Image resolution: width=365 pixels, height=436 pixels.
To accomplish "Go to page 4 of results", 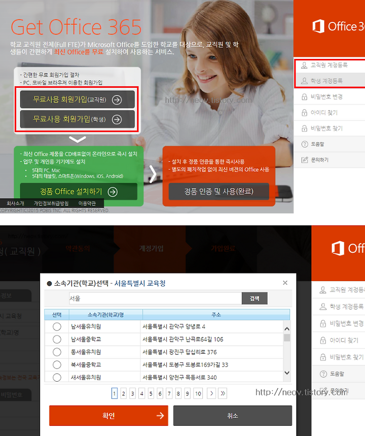I will click(141, 393).
